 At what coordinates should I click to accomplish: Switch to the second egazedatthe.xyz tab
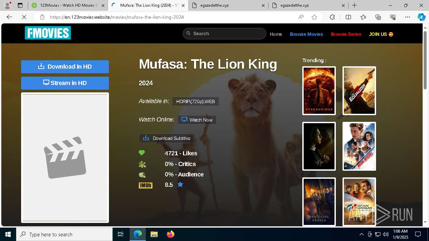(309, 5)
